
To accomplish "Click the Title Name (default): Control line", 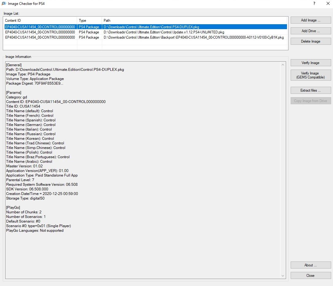I will pos(29,111).
